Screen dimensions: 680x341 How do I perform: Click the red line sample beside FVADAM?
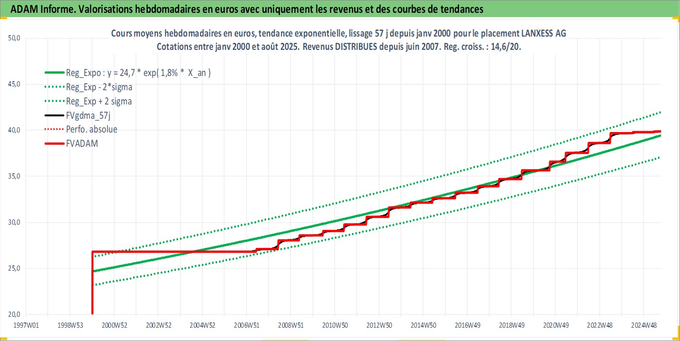54,144
